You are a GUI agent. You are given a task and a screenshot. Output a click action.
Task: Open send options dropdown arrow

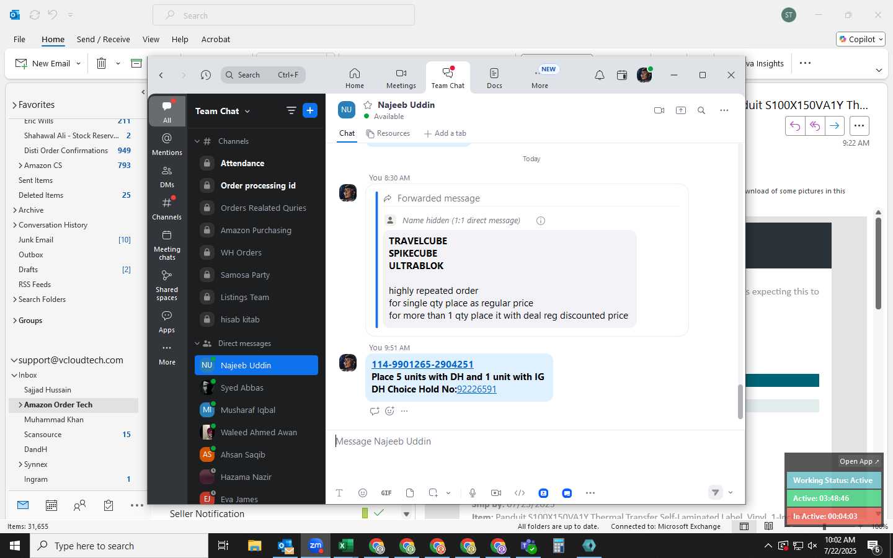pos(731,493)
